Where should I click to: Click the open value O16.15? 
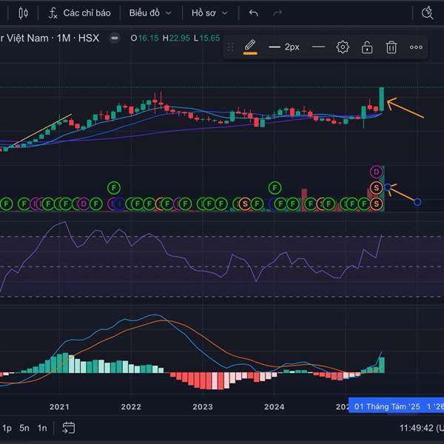click(144, 38)
